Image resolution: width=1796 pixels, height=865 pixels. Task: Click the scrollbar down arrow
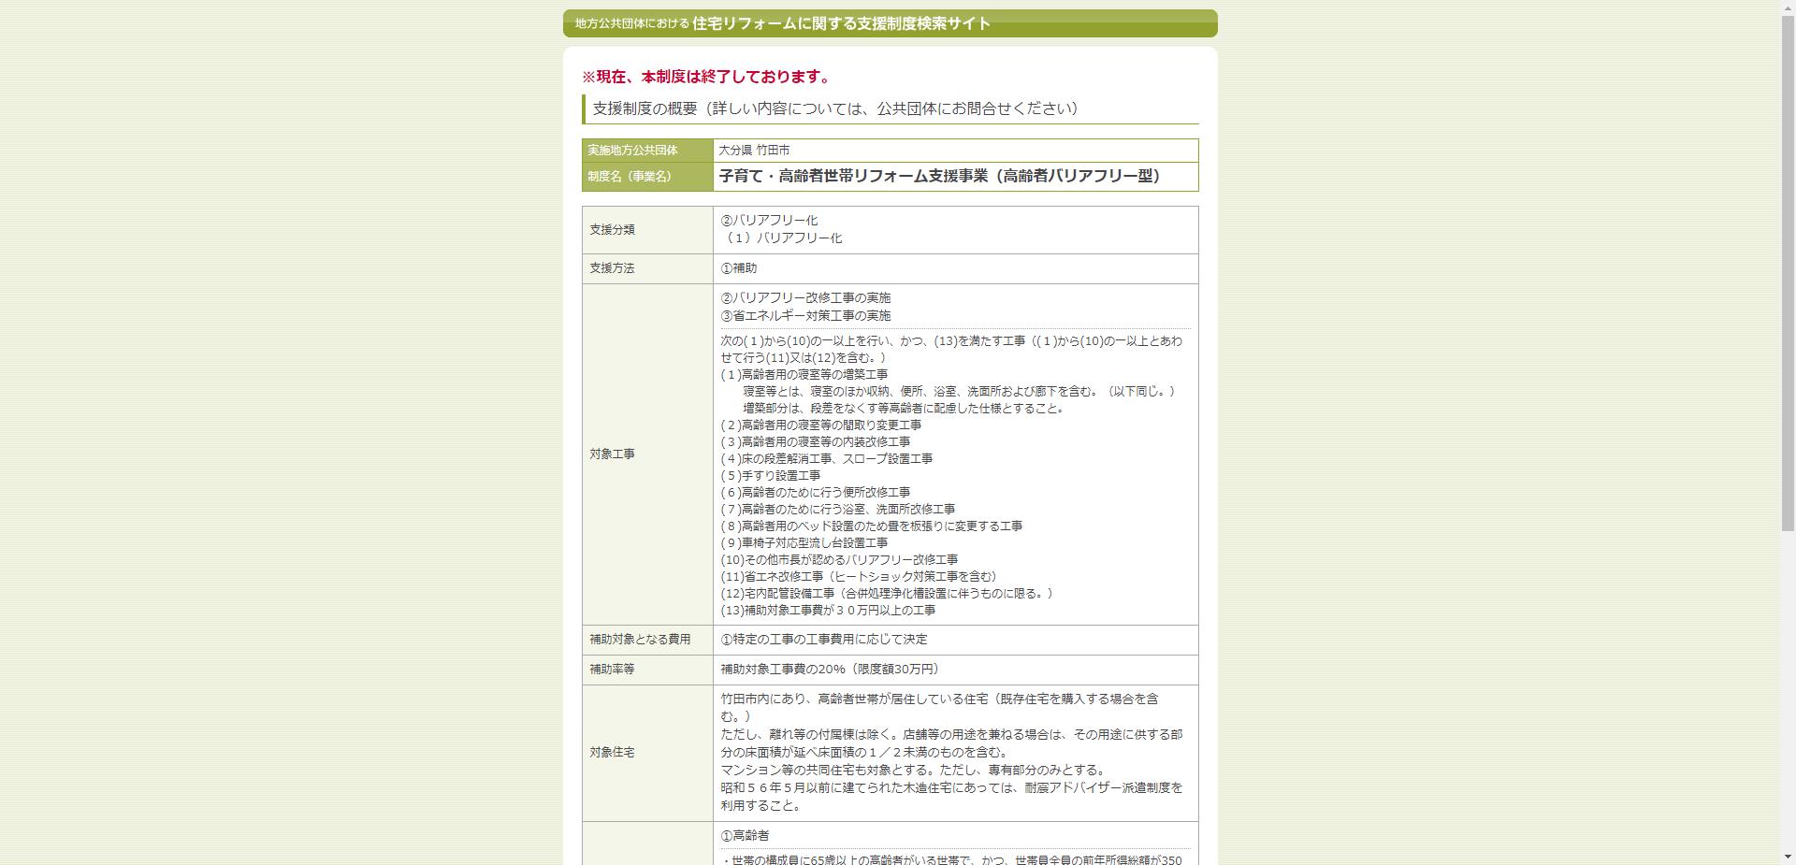[1788, 857]
